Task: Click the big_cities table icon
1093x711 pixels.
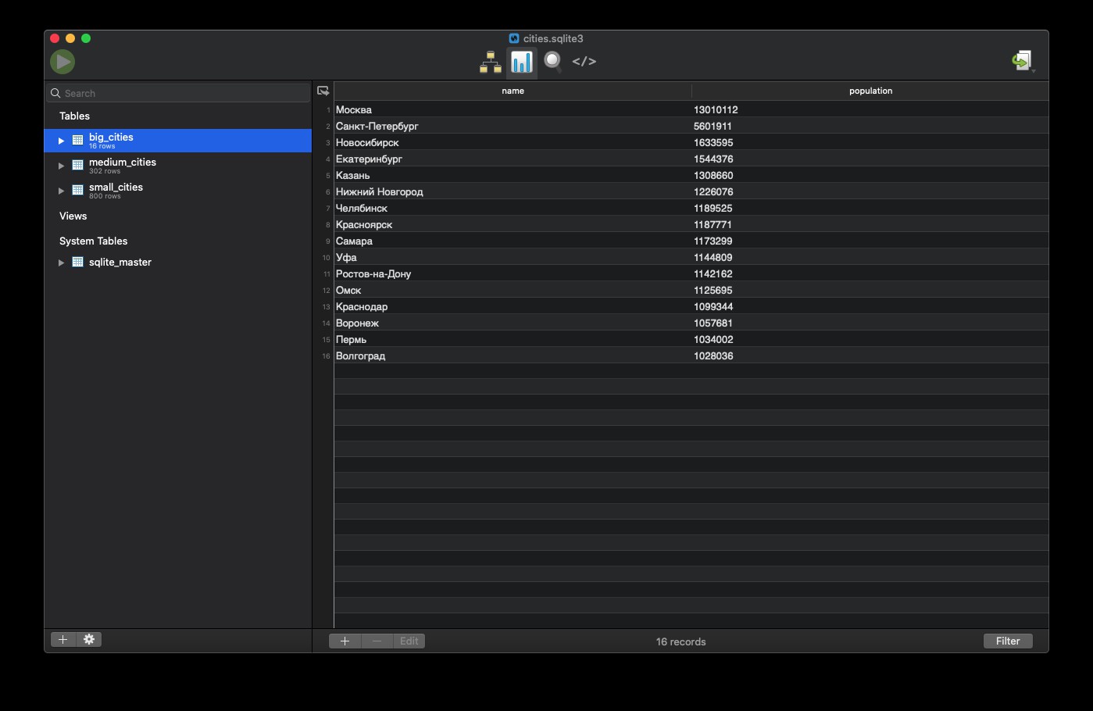Action: pyautogui.click(x=78, y=141)
